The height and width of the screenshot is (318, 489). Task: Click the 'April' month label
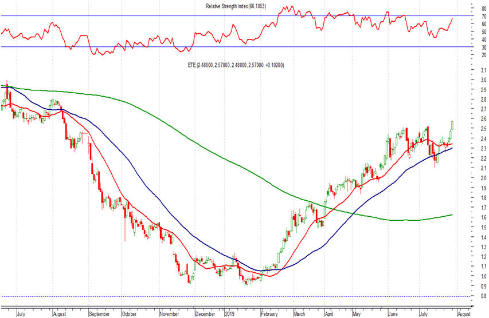(329, 313)
